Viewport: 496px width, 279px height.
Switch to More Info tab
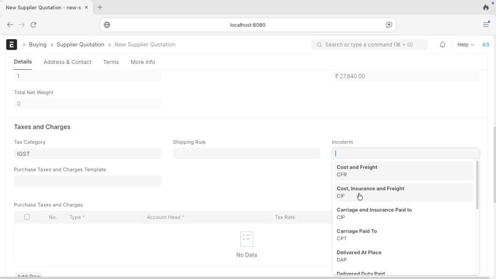(x=143, y=62)
